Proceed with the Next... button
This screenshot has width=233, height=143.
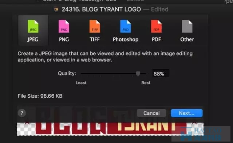[x=187, y=113]
